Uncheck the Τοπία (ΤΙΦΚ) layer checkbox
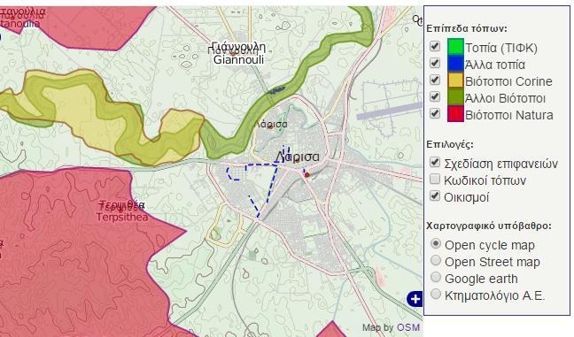 point(435,46)
